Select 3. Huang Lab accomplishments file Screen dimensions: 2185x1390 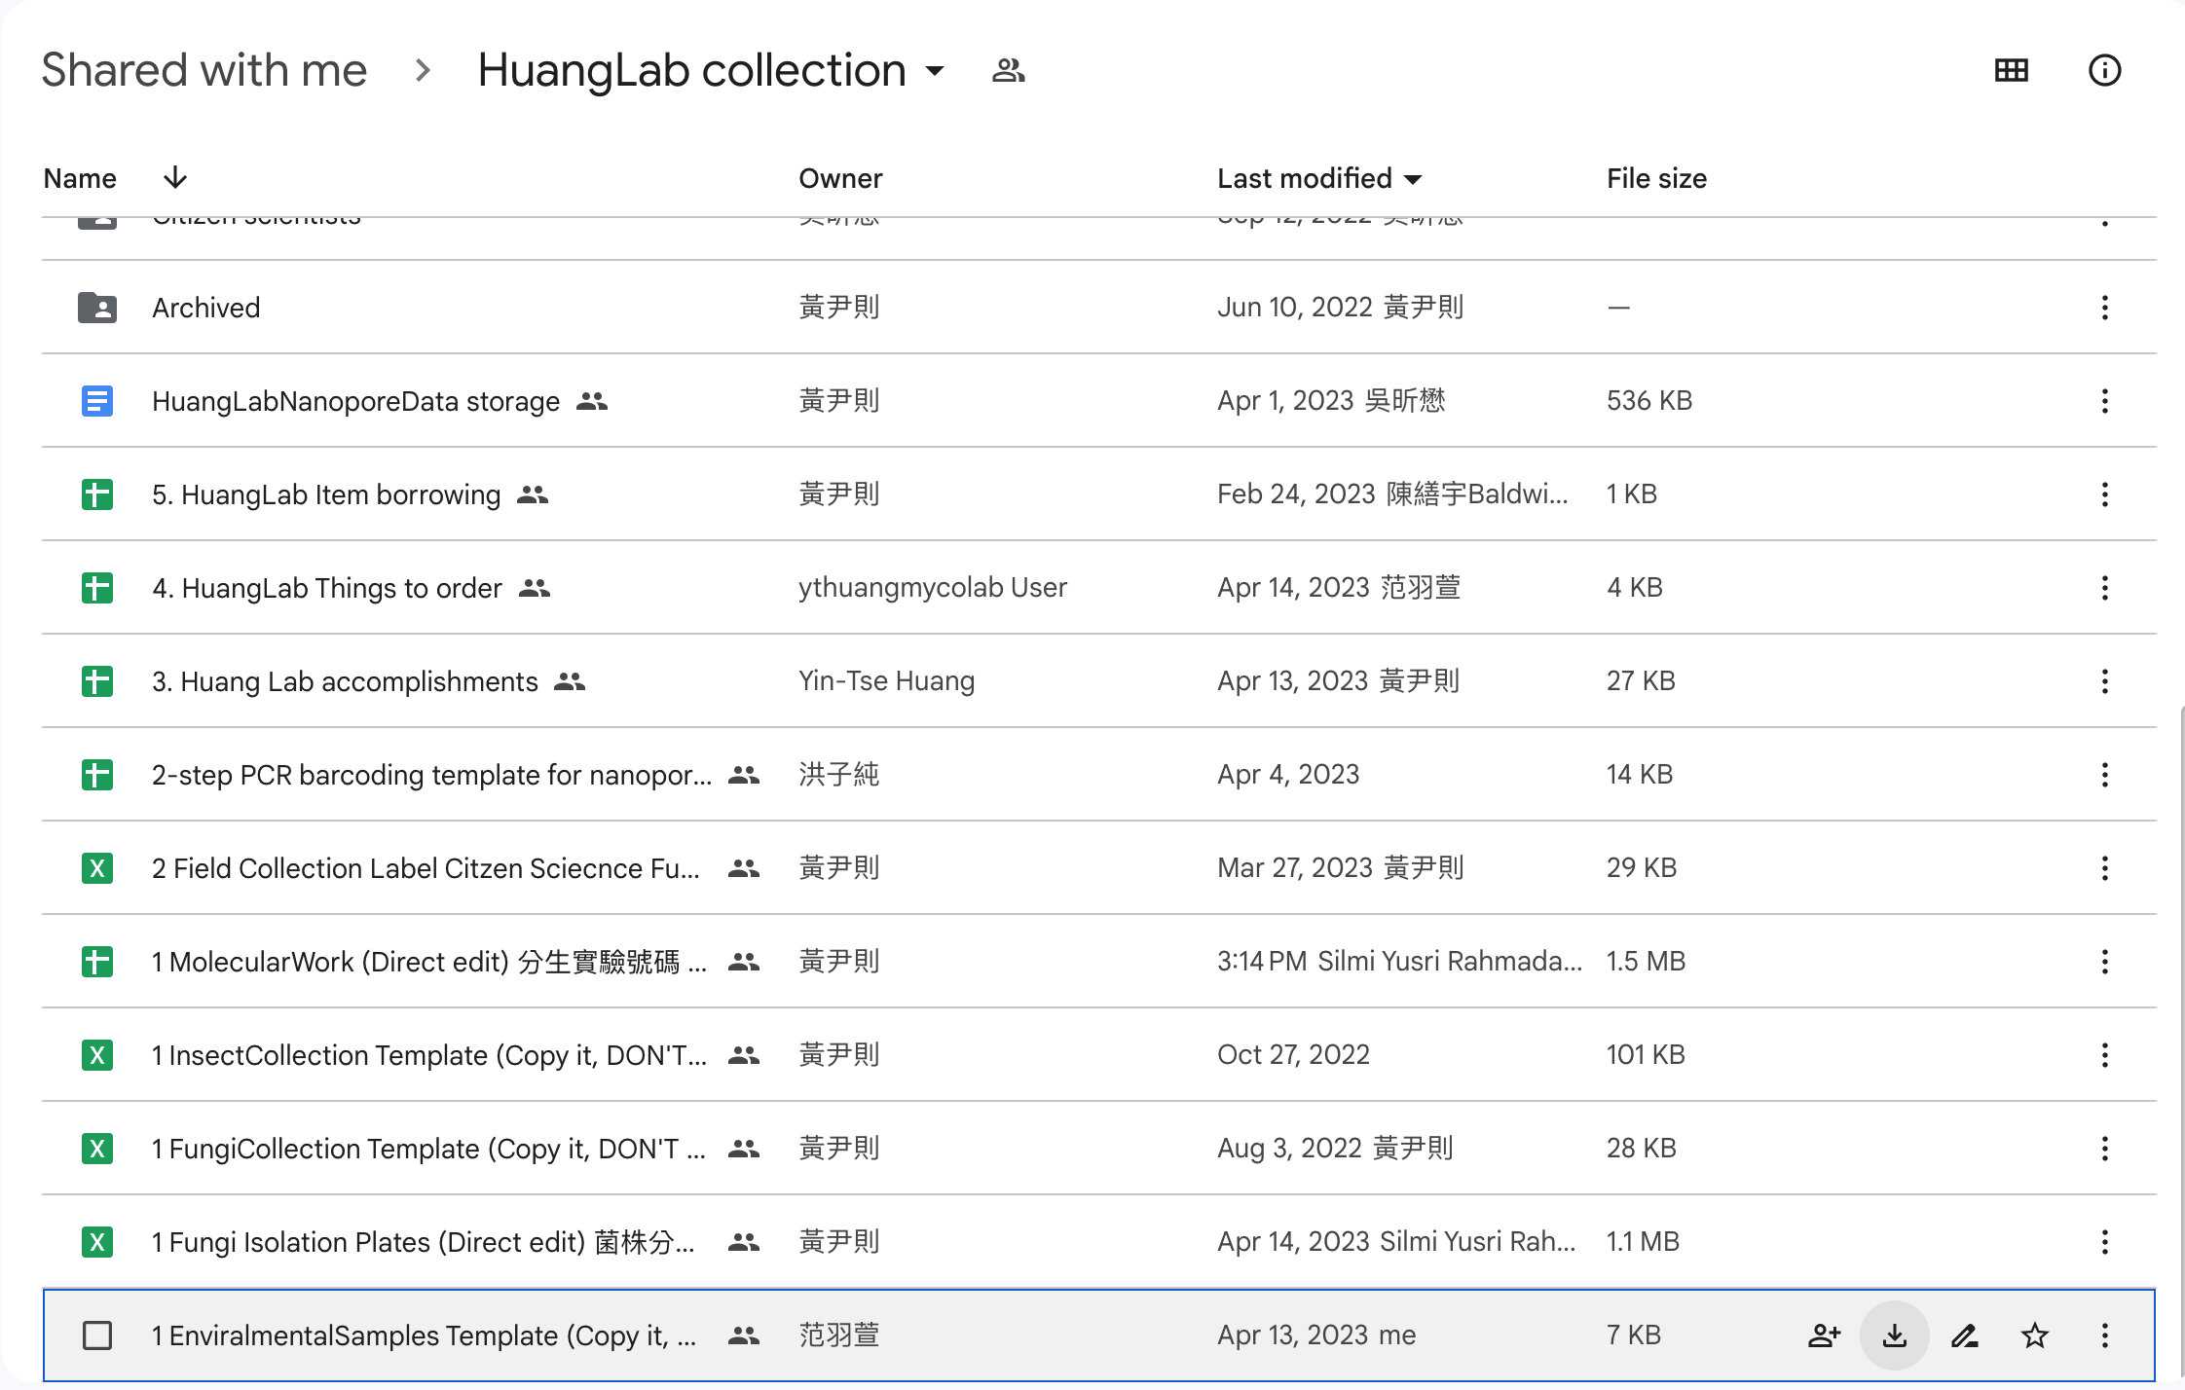[x=345, y=681]
